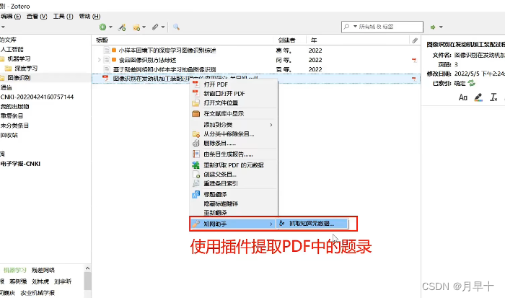Click the New Note icon

pyautogui.click(x=136, y=27)
